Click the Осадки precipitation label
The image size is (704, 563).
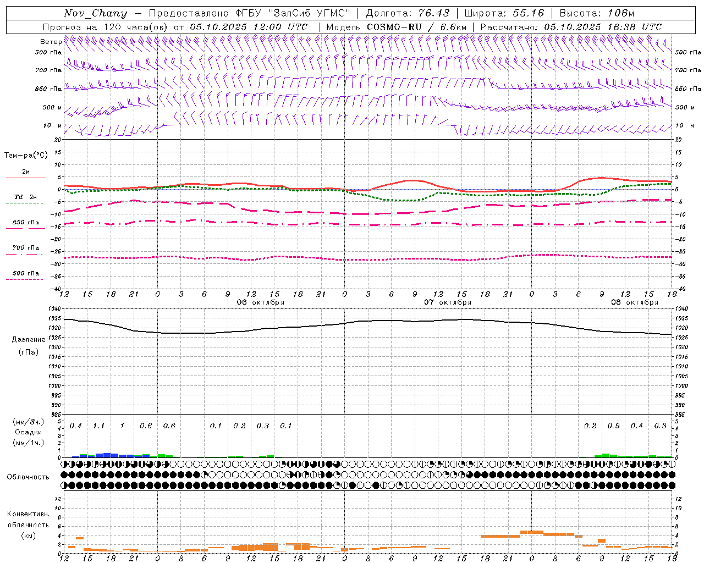28,432
